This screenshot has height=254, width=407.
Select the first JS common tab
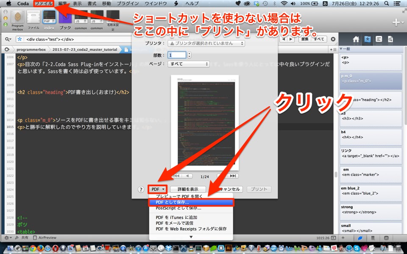[81, 20]
